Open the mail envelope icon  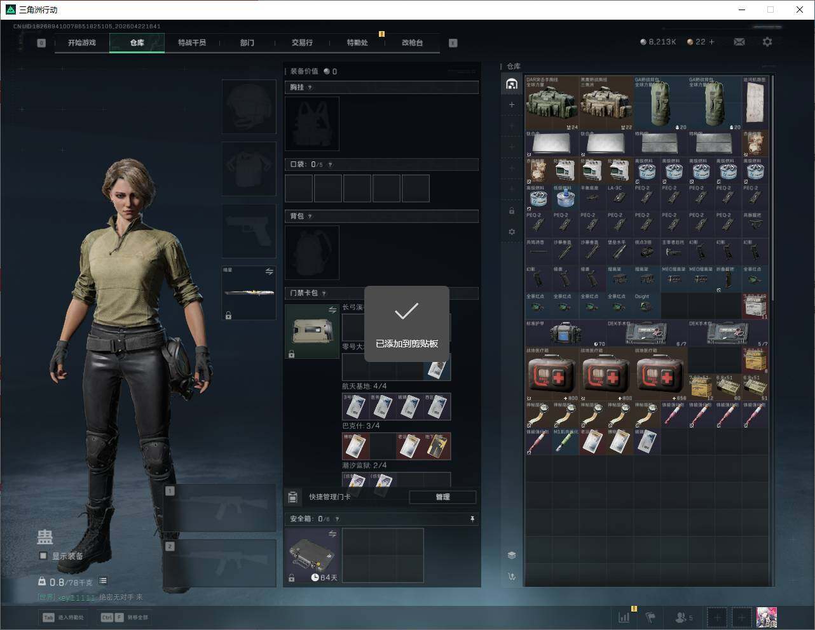[x=739, y=42]
